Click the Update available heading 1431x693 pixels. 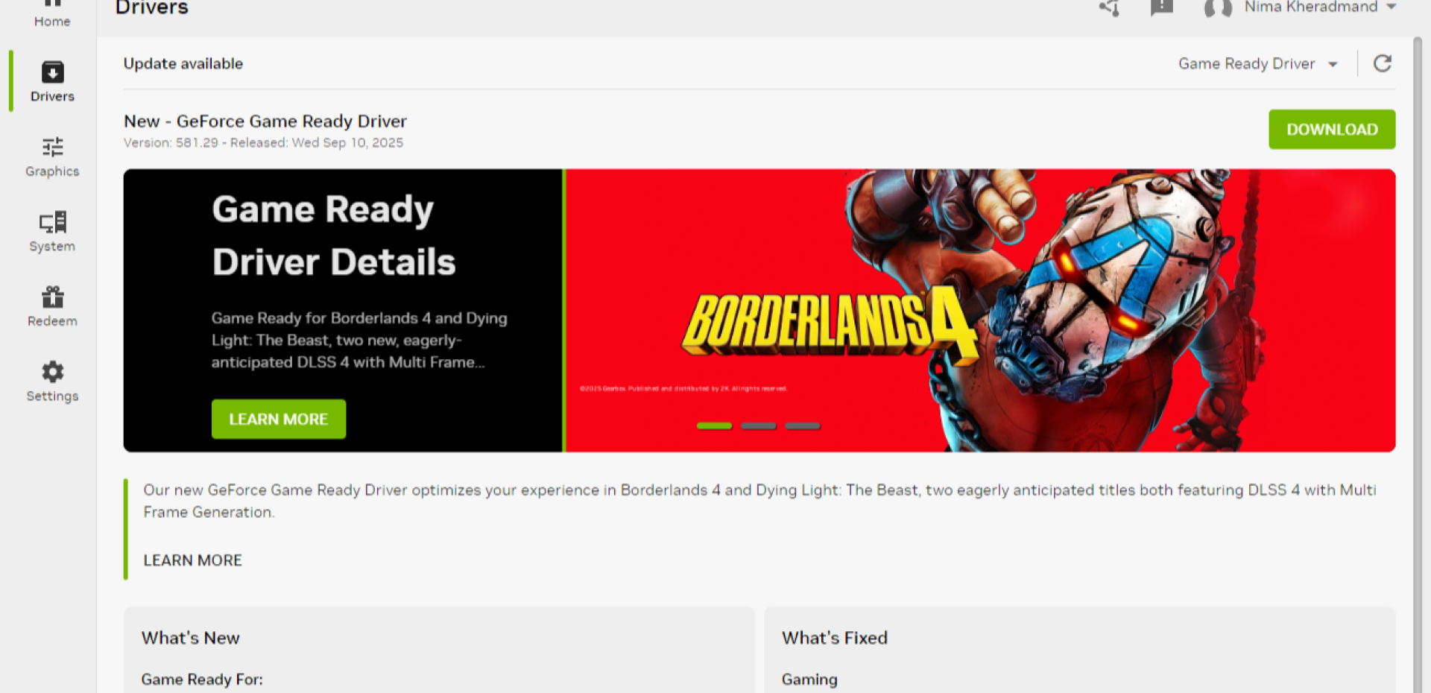(x=183, y=63)
